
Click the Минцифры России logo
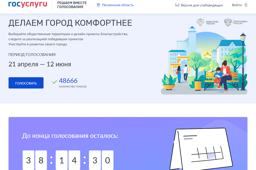(236, 22)
